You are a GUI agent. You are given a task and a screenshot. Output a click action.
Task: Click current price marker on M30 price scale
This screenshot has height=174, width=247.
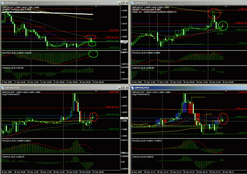(124, 118)
